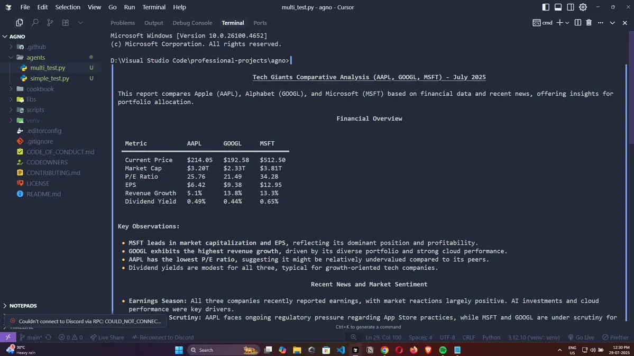Click the synchronize changes icon
This screenshot has height=356, width=634.
(x=49, y=337)
